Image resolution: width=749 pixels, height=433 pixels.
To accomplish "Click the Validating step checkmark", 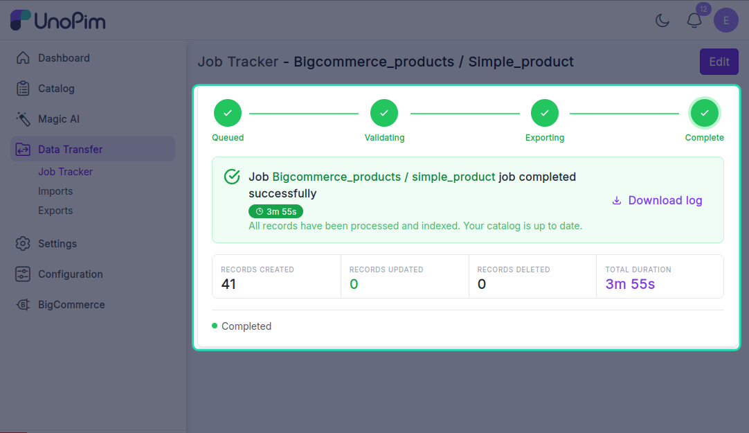I will 384,113.
